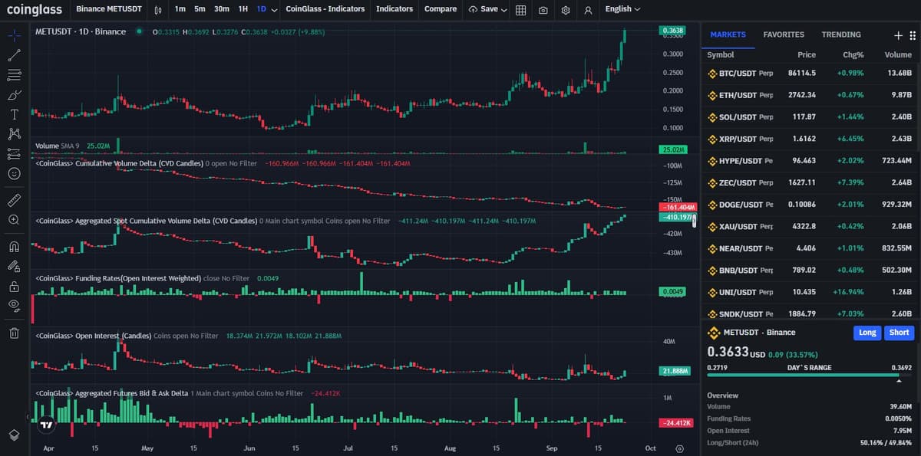The width and height of the screenshot is (921, 456).
Task: Select the 1D timeframe
Action: point(262,9)
